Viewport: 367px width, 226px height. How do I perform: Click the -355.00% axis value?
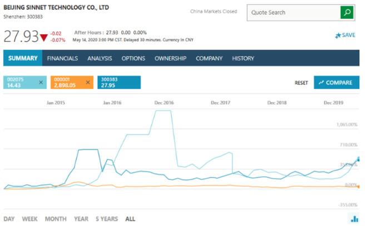tap(348, 205)
